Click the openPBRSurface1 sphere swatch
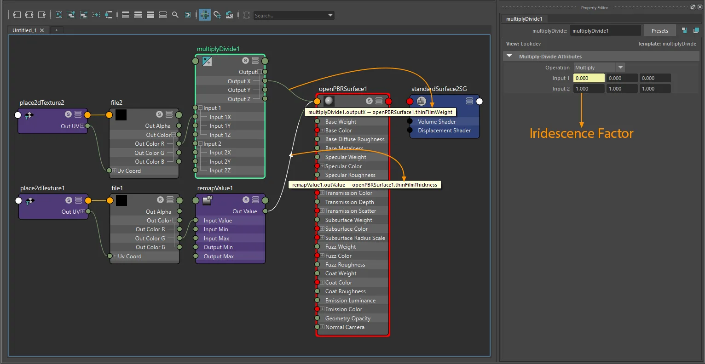This screenshot has width=705, height=364. [329, 101]
